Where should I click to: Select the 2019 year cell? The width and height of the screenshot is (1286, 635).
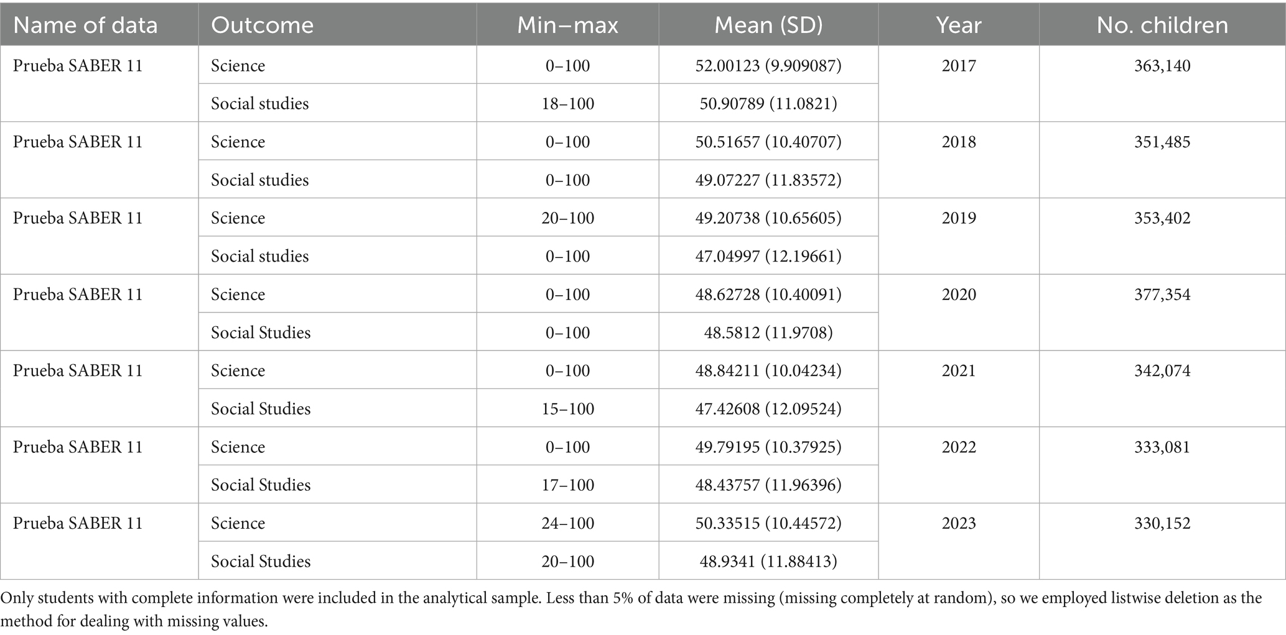pos(958,218)
